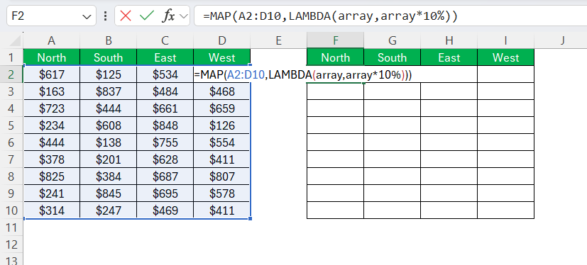The image size is (587, 265).
Task: Select column I header
Action: [x=506, y=40]
